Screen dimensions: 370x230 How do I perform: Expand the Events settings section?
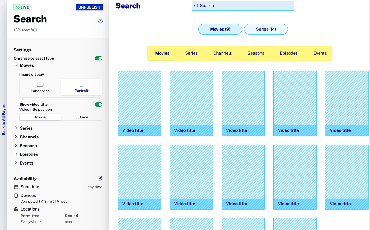click(24, 163)
